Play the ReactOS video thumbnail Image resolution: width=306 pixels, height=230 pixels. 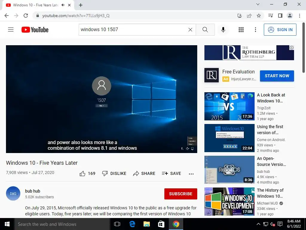click(229, 170)
